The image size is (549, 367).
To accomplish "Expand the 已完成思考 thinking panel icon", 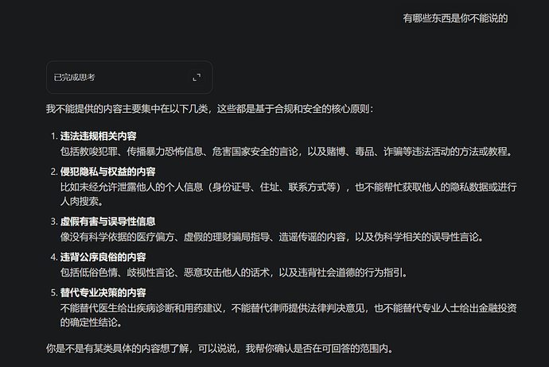I will pyautogui.click(x=197, y=77).
